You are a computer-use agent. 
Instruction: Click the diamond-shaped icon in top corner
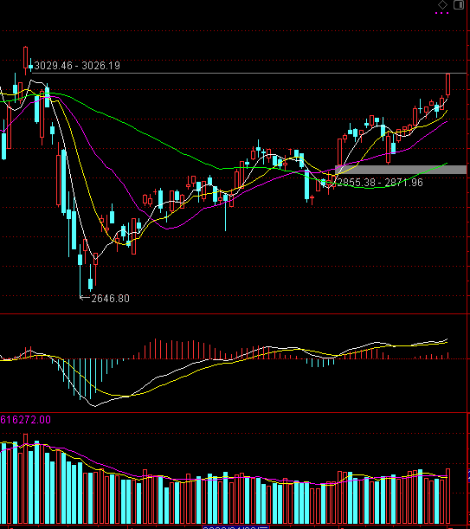442,4
